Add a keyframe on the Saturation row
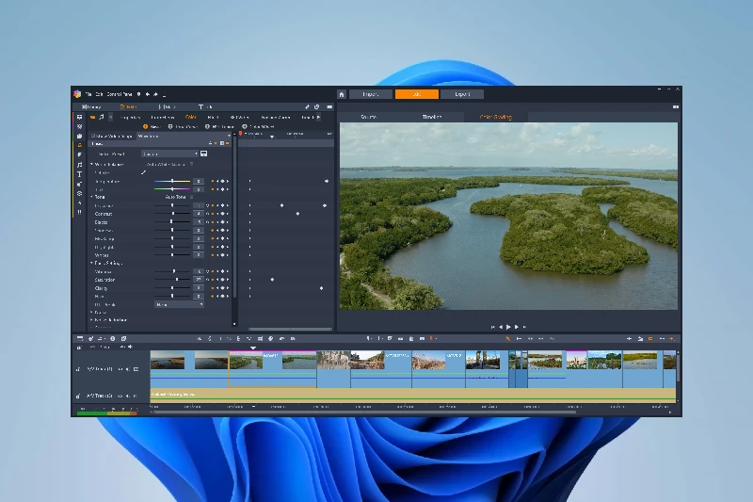Viewport: 753px width, 502px height. (222, 280)
